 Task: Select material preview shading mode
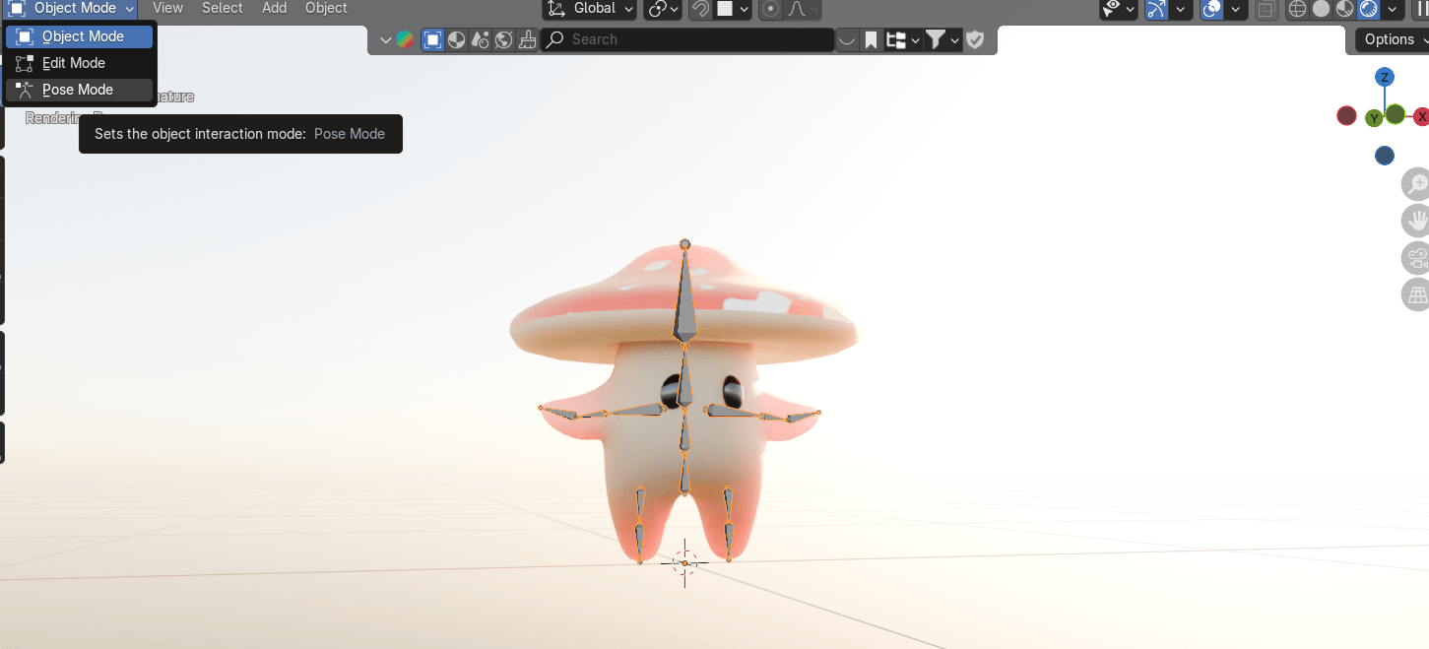click(x=1344, y=9)
